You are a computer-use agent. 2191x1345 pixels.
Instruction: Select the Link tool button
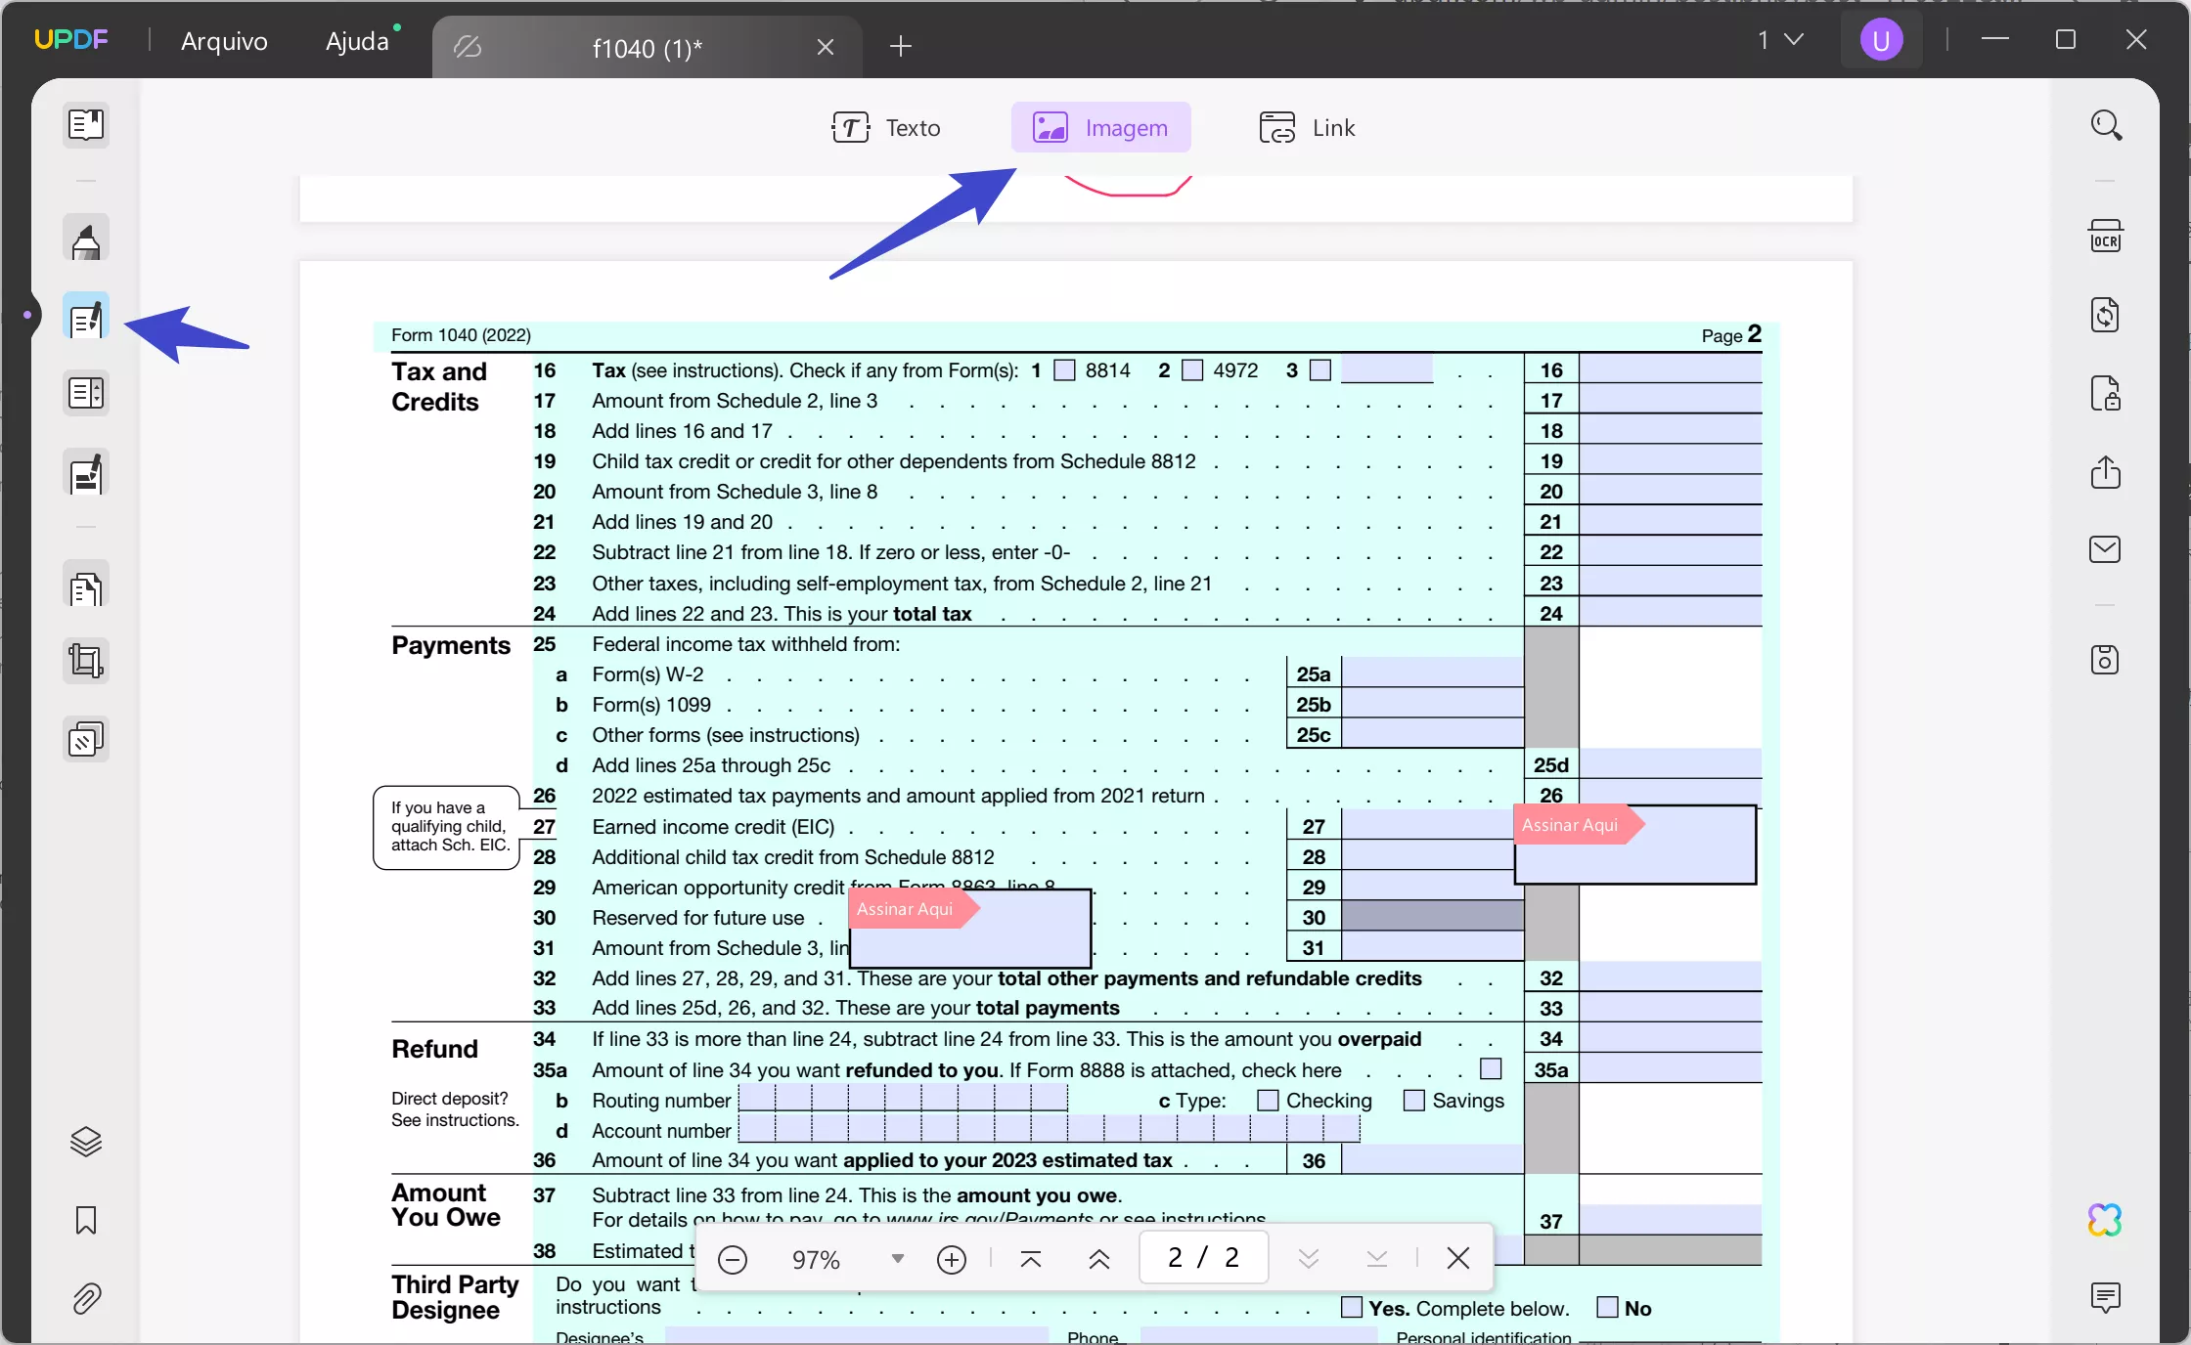point(1307,127)
